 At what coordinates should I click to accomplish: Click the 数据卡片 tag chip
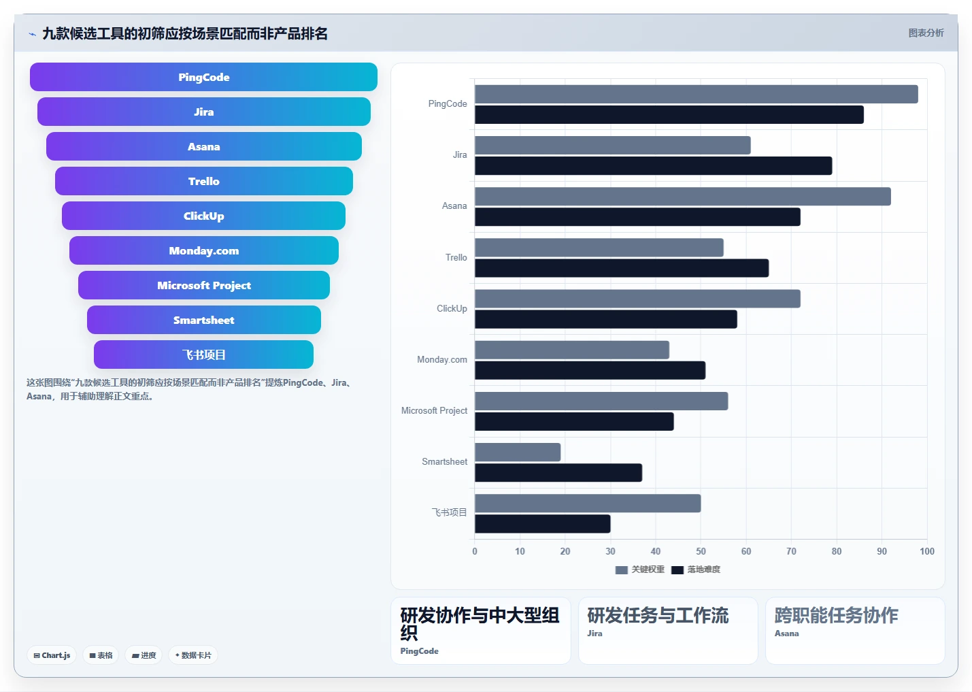[193, 655]
